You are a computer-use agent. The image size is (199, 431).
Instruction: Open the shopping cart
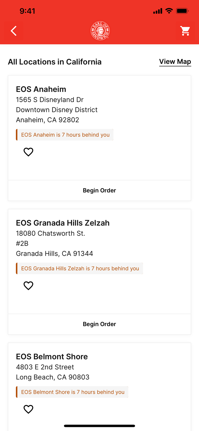[185, 31]
